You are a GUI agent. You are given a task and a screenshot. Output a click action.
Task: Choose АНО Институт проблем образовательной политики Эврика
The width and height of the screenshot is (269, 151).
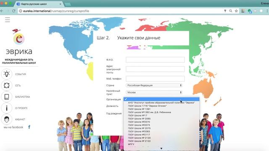point(161,102)
